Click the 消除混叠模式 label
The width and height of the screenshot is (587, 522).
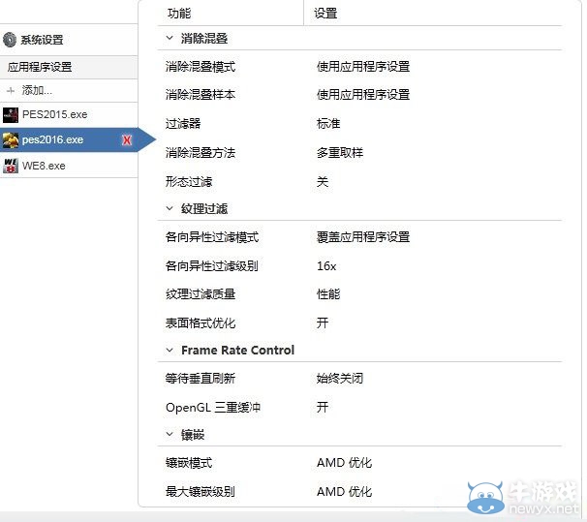(x=201, y=67)
